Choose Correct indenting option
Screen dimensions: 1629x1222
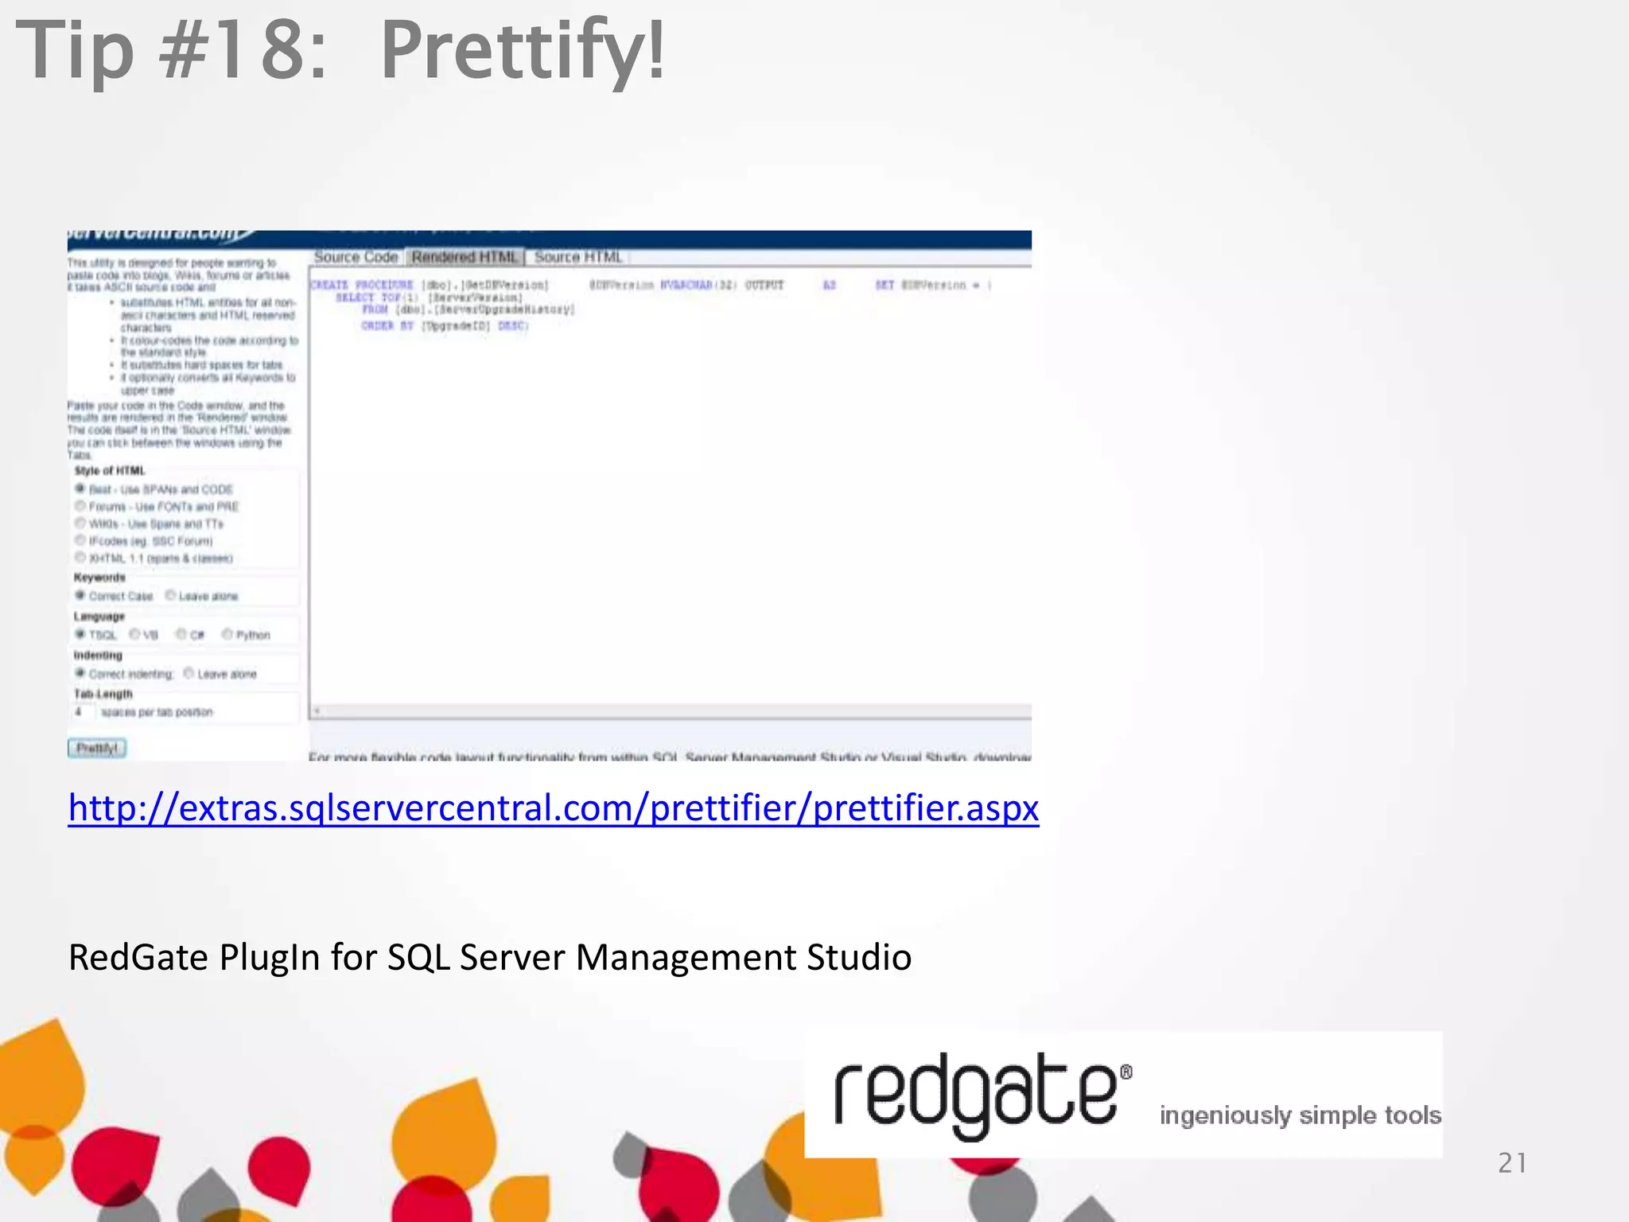coord(80,673)
